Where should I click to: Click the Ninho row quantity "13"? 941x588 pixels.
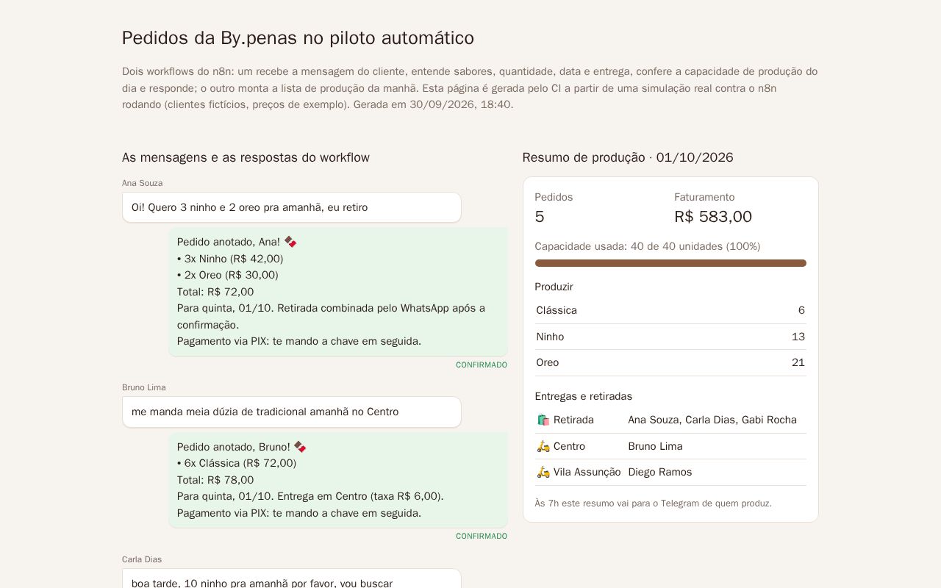(x=798, y=337)
